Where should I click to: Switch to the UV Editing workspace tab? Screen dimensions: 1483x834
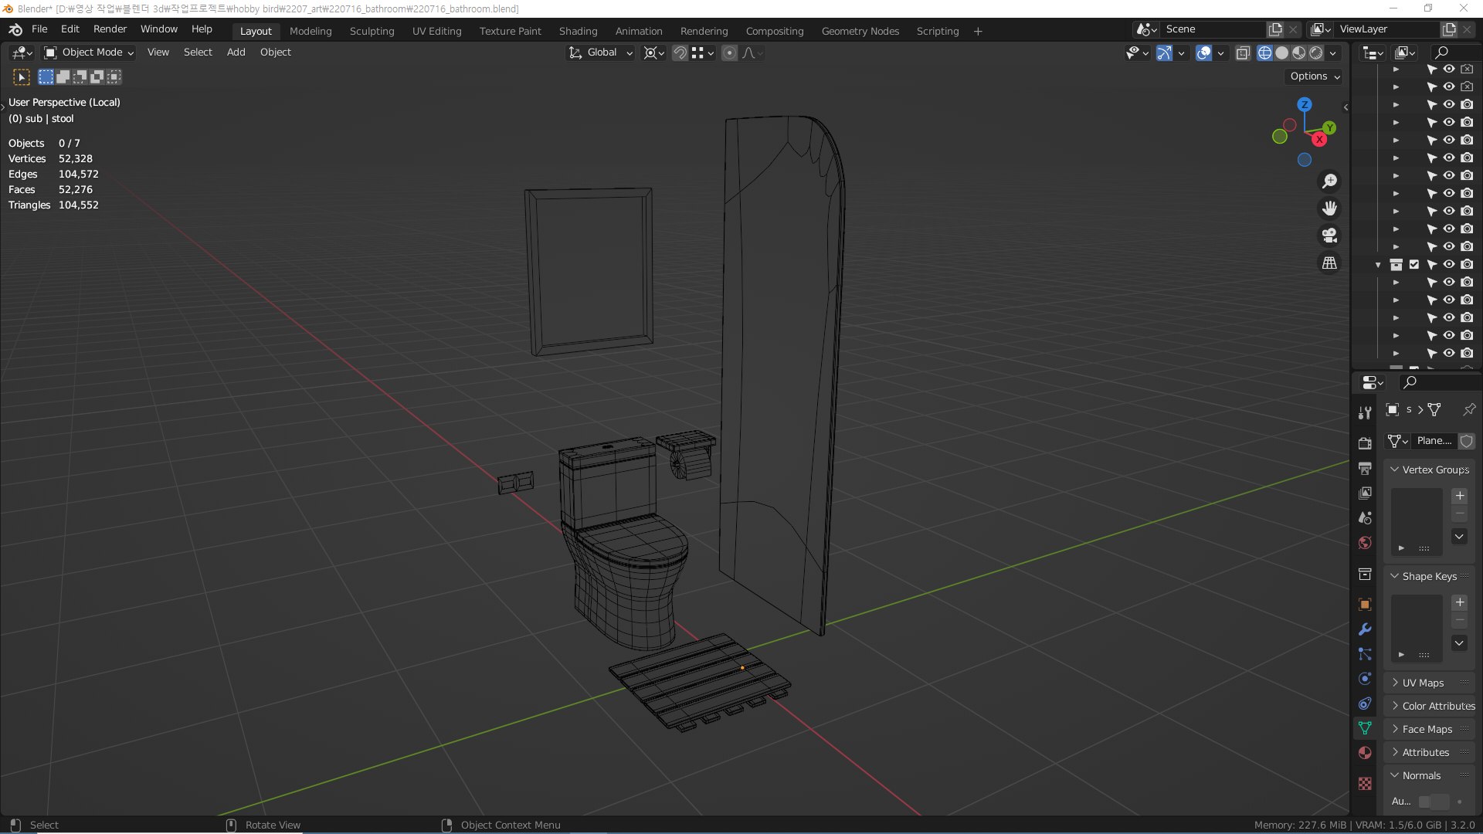[436, 32]
